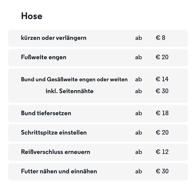
Task: Click 'Reißverschluss erneuern' service
Action: pyautogui.click(x=56, y=152)
